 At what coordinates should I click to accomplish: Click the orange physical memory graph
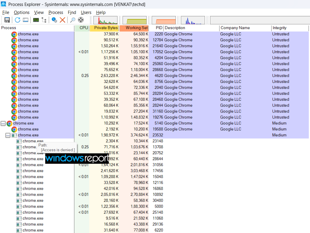coord(164,20)
